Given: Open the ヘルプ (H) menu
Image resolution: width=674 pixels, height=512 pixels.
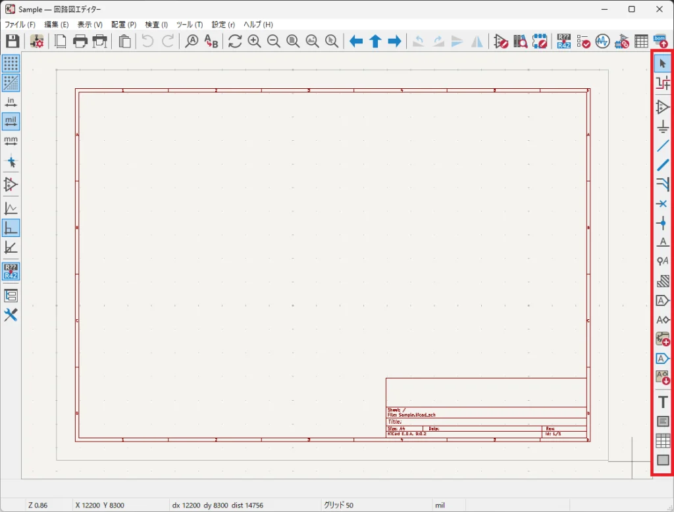Looking at the screenshot, I should (x=258, y=24).
